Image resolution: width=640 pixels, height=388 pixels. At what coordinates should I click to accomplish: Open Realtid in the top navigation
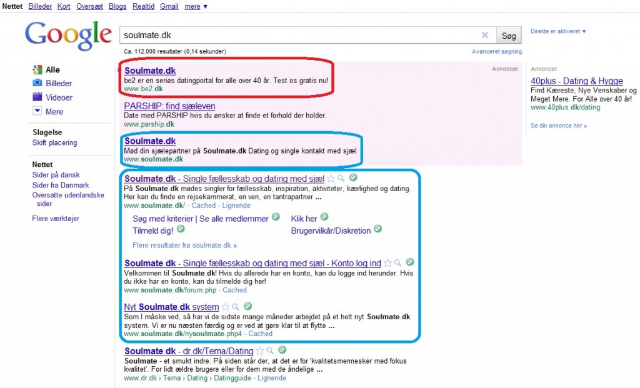point(143,6)
